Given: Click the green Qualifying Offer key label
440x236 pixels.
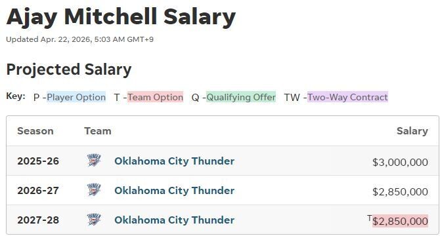Looking at the screenshot, I should (x=241, y=97).
